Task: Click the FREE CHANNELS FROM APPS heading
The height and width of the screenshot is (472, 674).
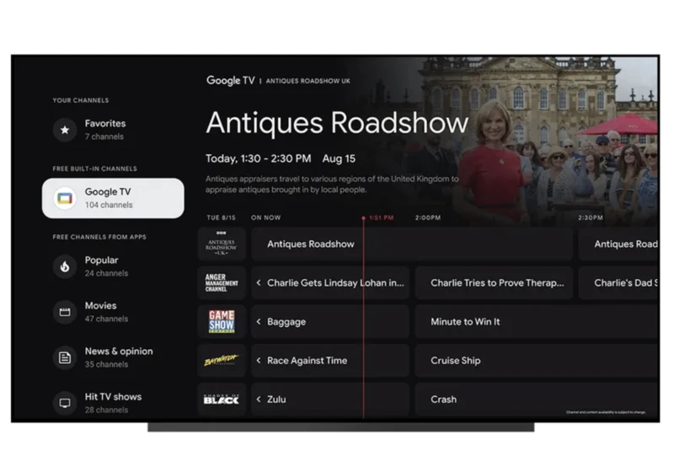Action: tap(99, 237)
